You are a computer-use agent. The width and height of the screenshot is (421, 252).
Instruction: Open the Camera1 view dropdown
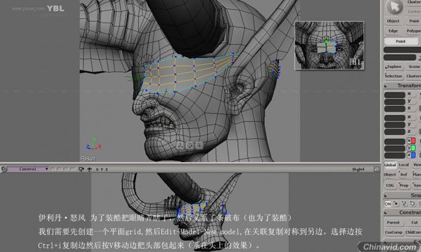pyautogui.click(x=47, y=169)
